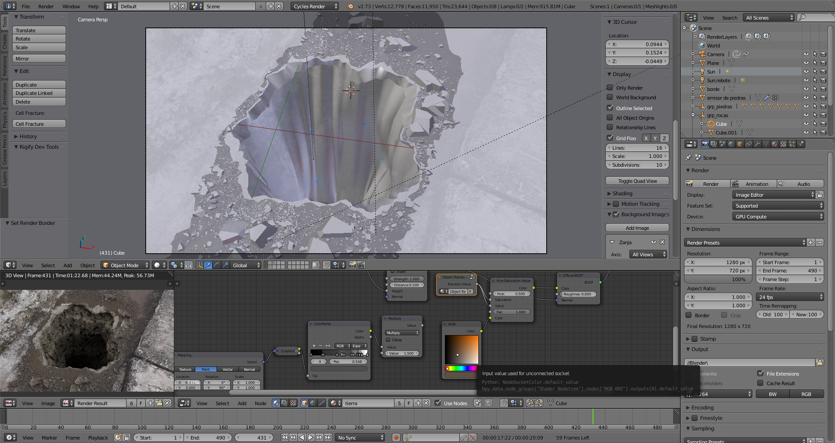
Task: Open the Object Mode dropdown
Action: tap(125, 265)
